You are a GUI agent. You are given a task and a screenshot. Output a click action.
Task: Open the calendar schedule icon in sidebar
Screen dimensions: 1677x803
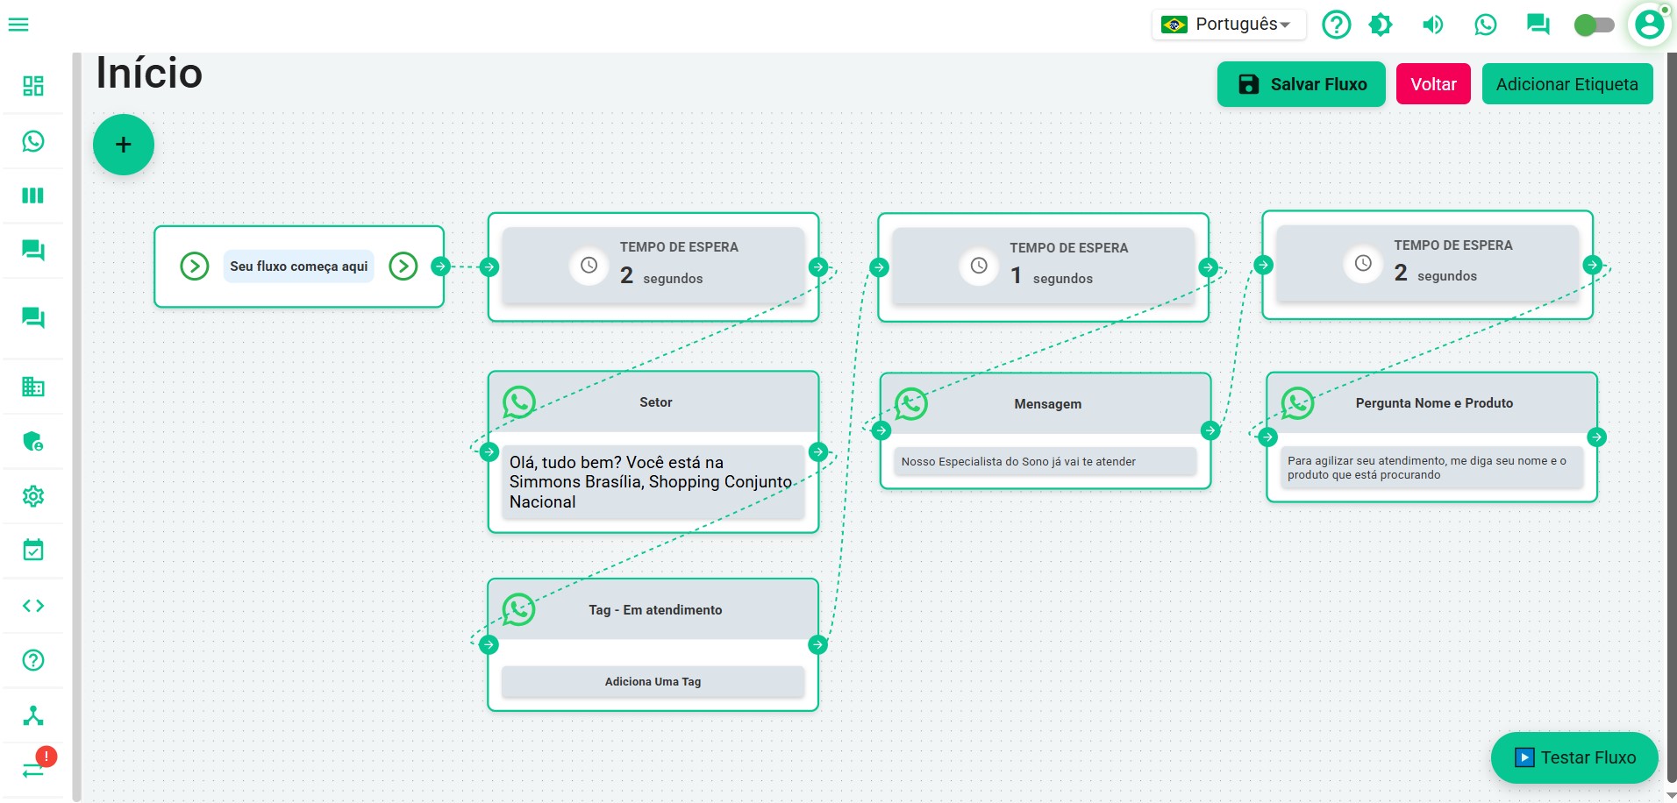33,551
